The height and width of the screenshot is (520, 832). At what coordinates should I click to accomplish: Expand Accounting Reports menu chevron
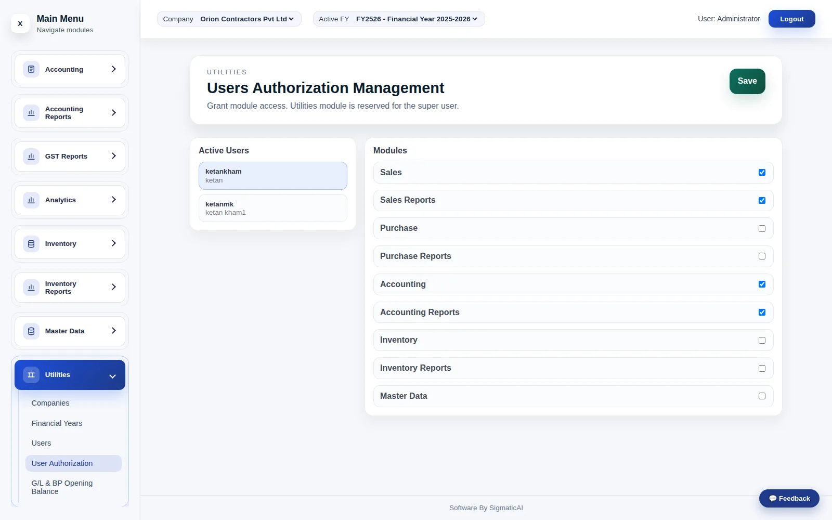click(x=114, y=113)
